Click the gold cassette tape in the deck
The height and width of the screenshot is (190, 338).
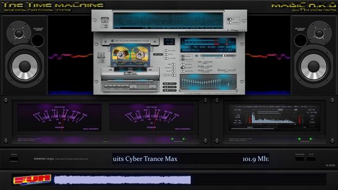coord(130,55)
